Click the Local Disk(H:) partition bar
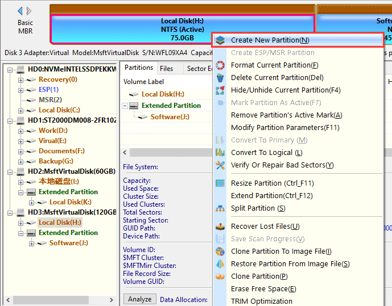Screen dimensions: 392x306 (182, 29)
